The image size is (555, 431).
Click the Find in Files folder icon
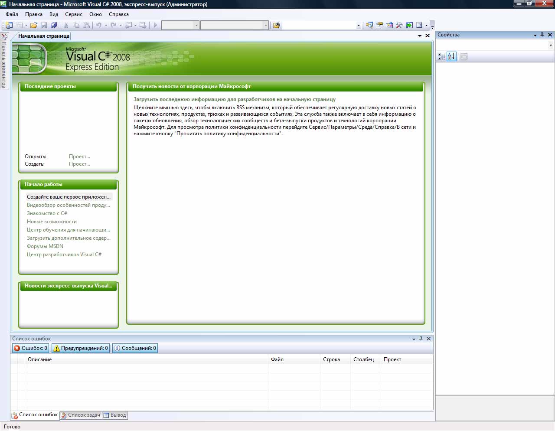(276, 25)
